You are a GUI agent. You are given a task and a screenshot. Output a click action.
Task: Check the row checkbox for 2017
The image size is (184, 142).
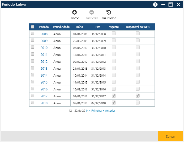33,96
